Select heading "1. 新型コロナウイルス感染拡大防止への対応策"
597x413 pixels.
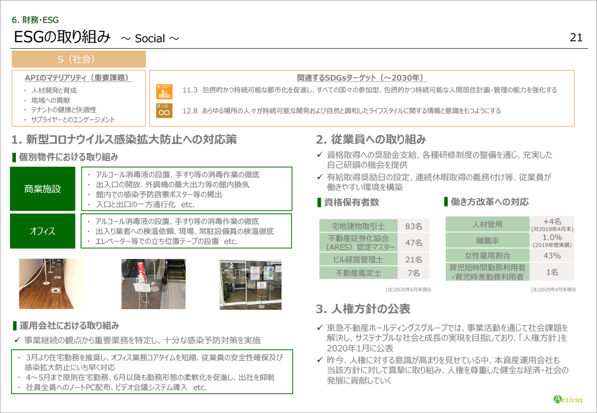[x=123, y=140]
